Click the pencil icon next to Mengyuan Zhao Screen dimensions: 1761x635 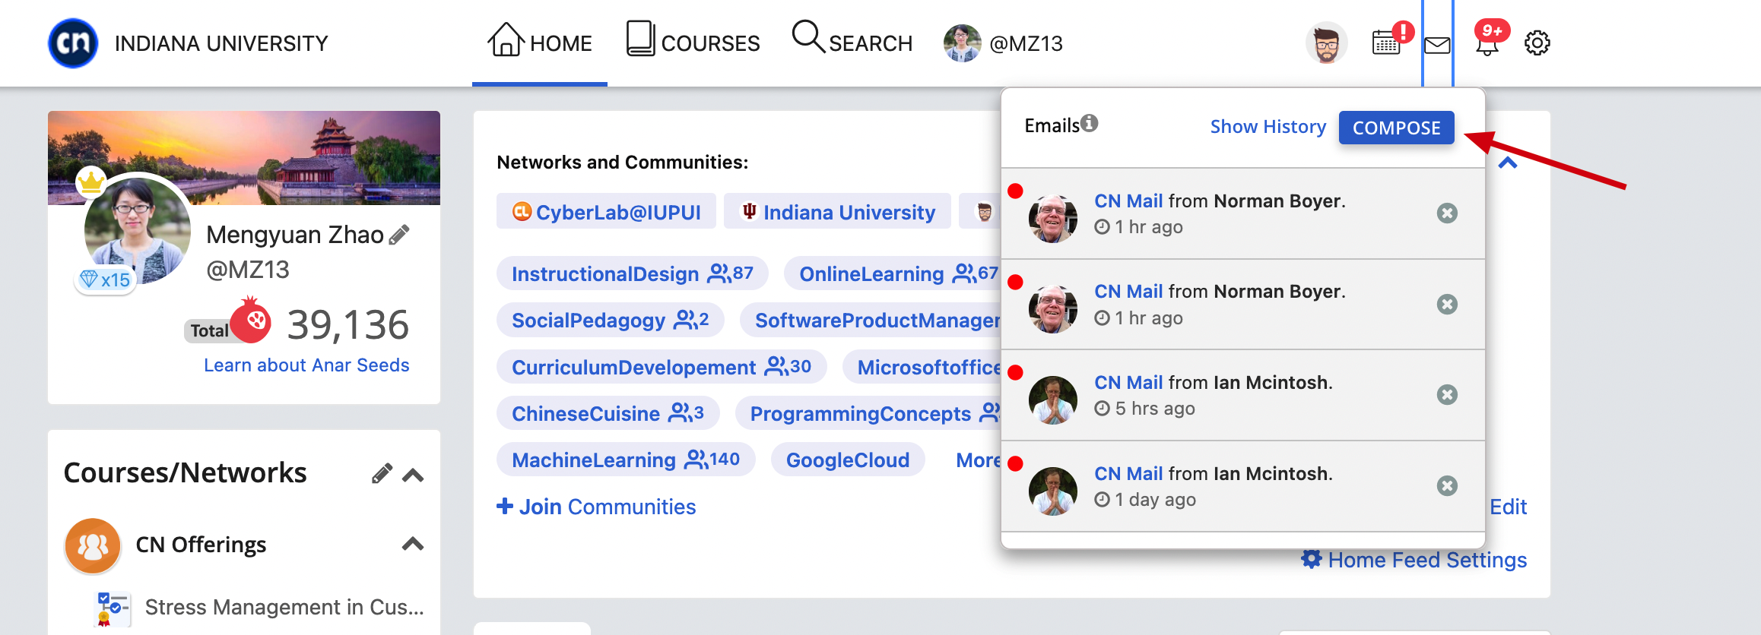pyautogui.click(x=399, y=235)
